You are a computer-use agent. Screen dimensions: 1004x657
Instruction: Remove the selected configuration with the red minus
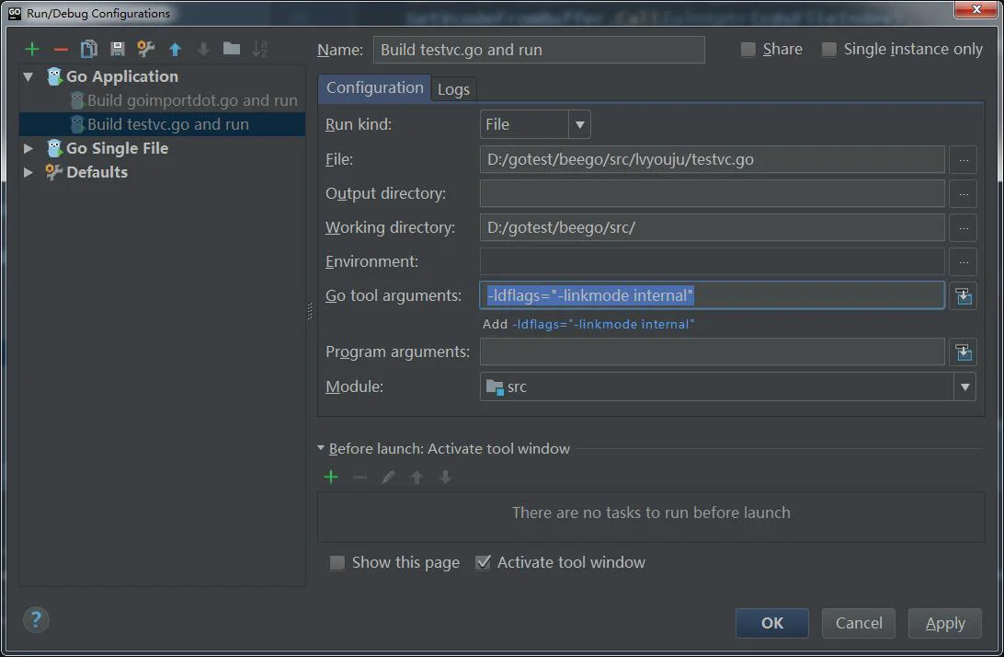61,50
